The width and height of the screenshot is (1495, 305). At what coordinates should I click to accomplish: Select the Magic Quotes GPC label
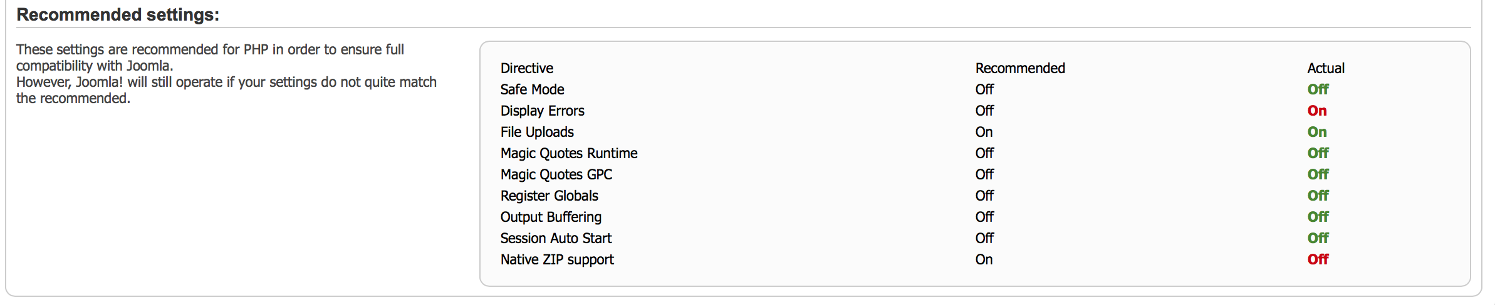point(556,174)
